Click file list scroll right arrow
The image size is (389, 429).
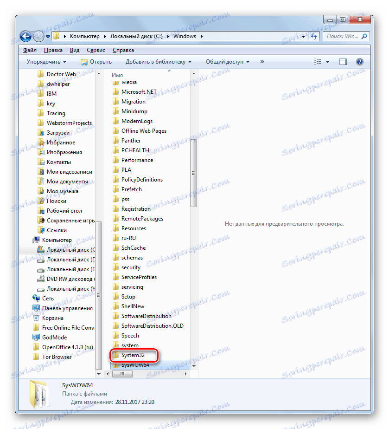point(186,374)
